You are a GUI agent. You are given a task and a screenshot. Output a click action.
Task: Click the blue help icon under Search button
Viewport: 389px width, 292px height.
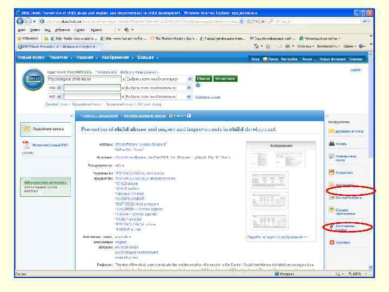pyautogui.click(x=198, y=85)
